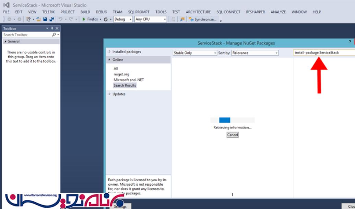355x209 pixels.
Task: Collapse the General toolbox group
Action: click(x=5, y=41)
